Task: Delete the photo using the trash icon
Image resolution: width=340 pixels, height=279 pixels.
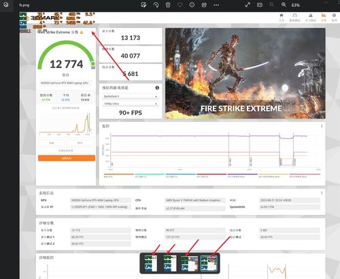Action: (168, 5)
